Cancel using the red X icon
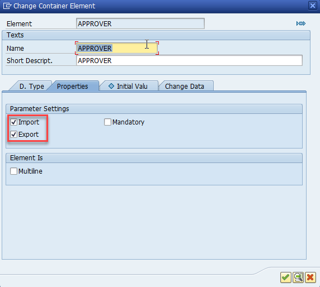Image resolution: width=320 pixels, height=287 pixels. click(x=310, y=277)
